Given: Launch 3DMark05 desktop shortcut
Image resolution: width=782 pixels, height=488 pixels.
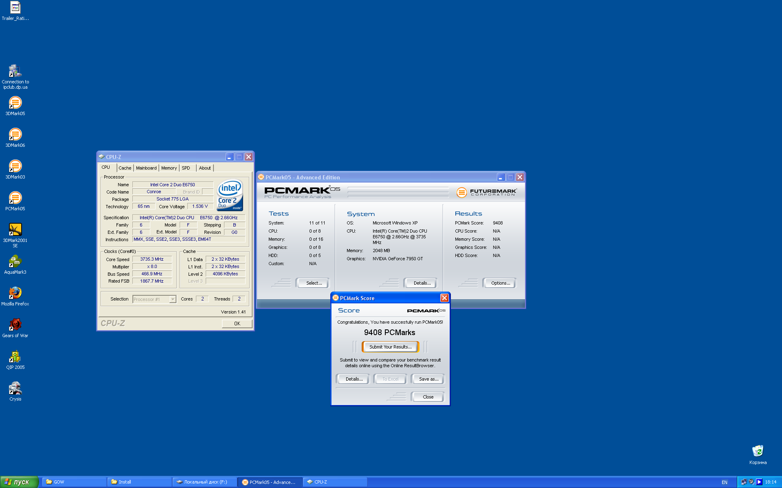Looking at the screenshot, I should [x=15, y=106].
